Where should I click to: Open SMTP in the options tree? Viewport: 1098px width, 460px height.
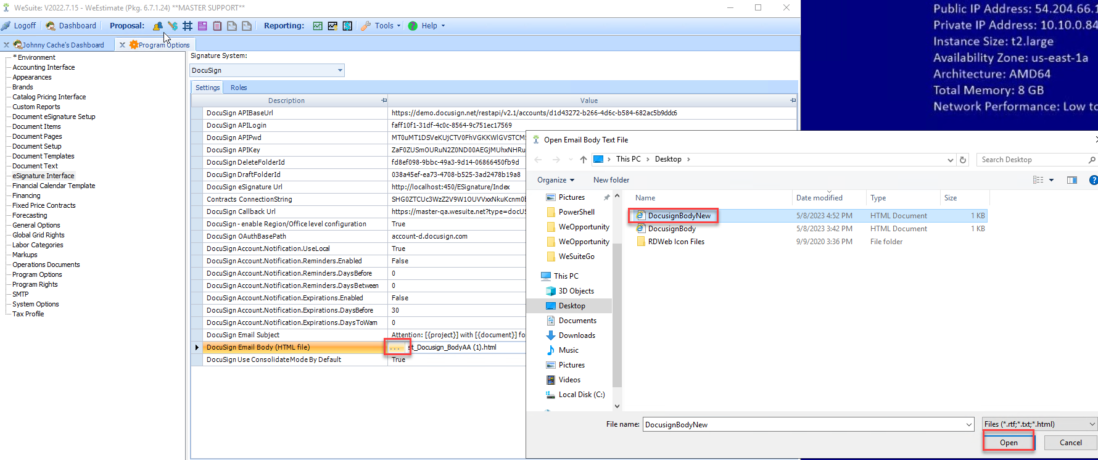point(20,294)
